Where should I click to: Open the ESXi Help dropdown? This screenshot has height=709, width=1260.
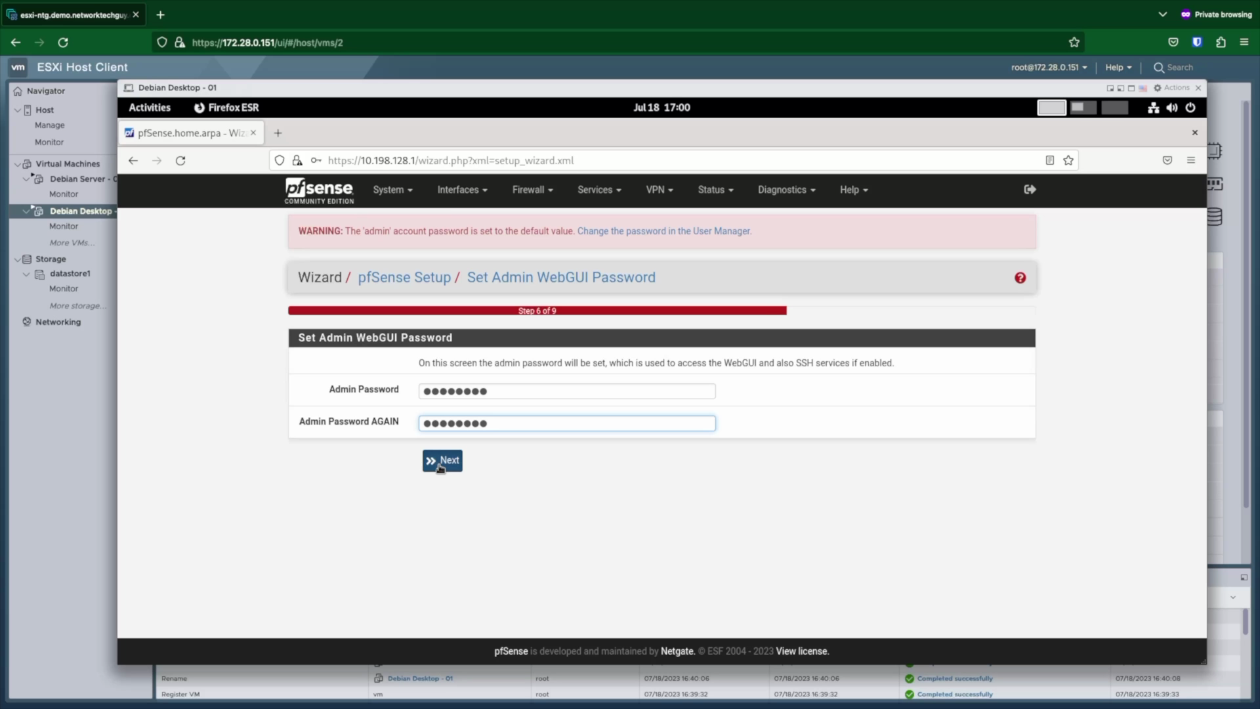[x=1118, y=68]
